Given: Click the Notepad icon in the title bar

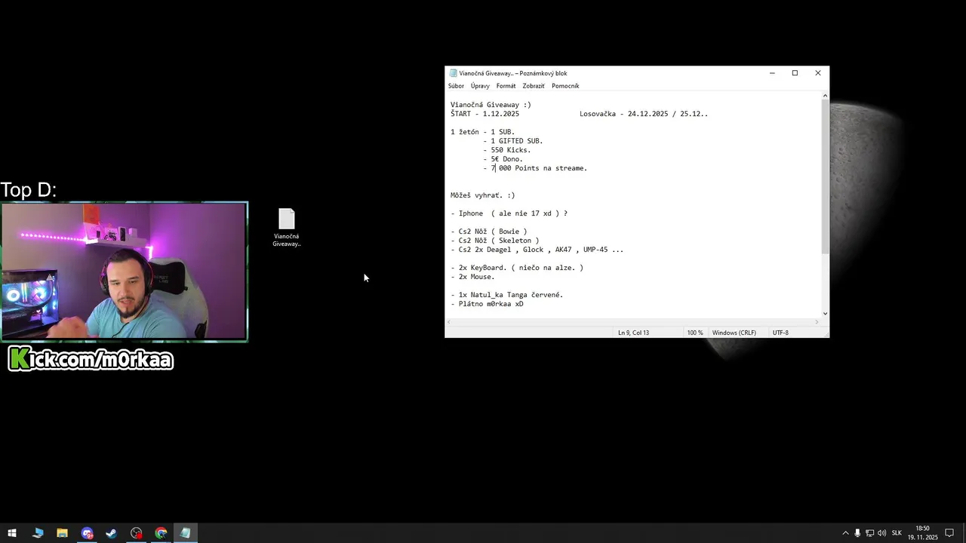Looking at the screenshot, I should tap(454, 73).
